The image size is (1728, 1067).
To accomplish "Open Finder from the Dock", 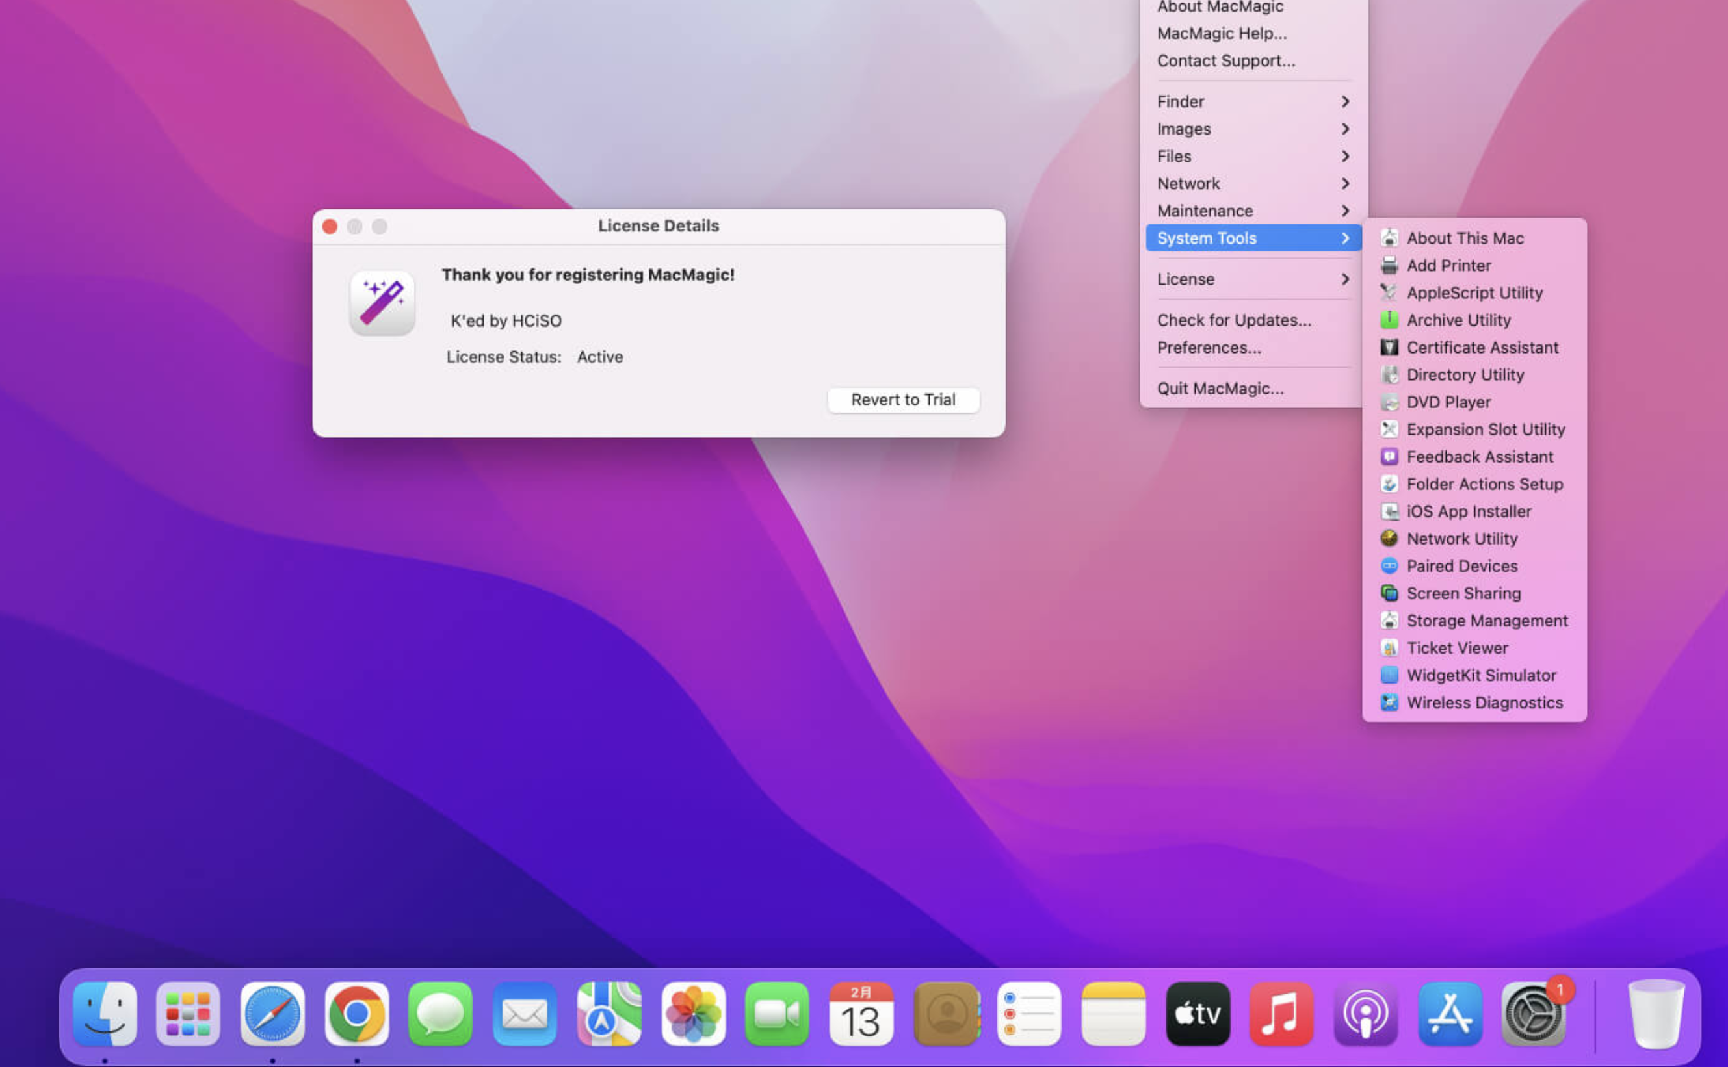I will point(106,1014).
